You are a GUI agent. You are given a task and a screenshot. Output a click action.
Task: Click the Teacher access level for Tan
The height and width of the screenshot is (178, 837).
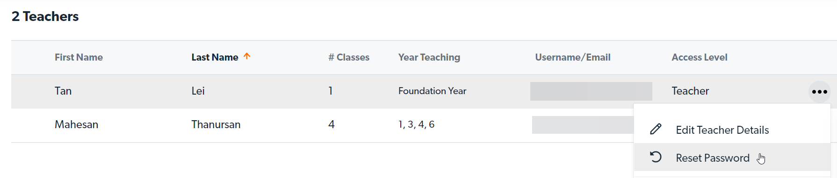[x=690, y=91]
